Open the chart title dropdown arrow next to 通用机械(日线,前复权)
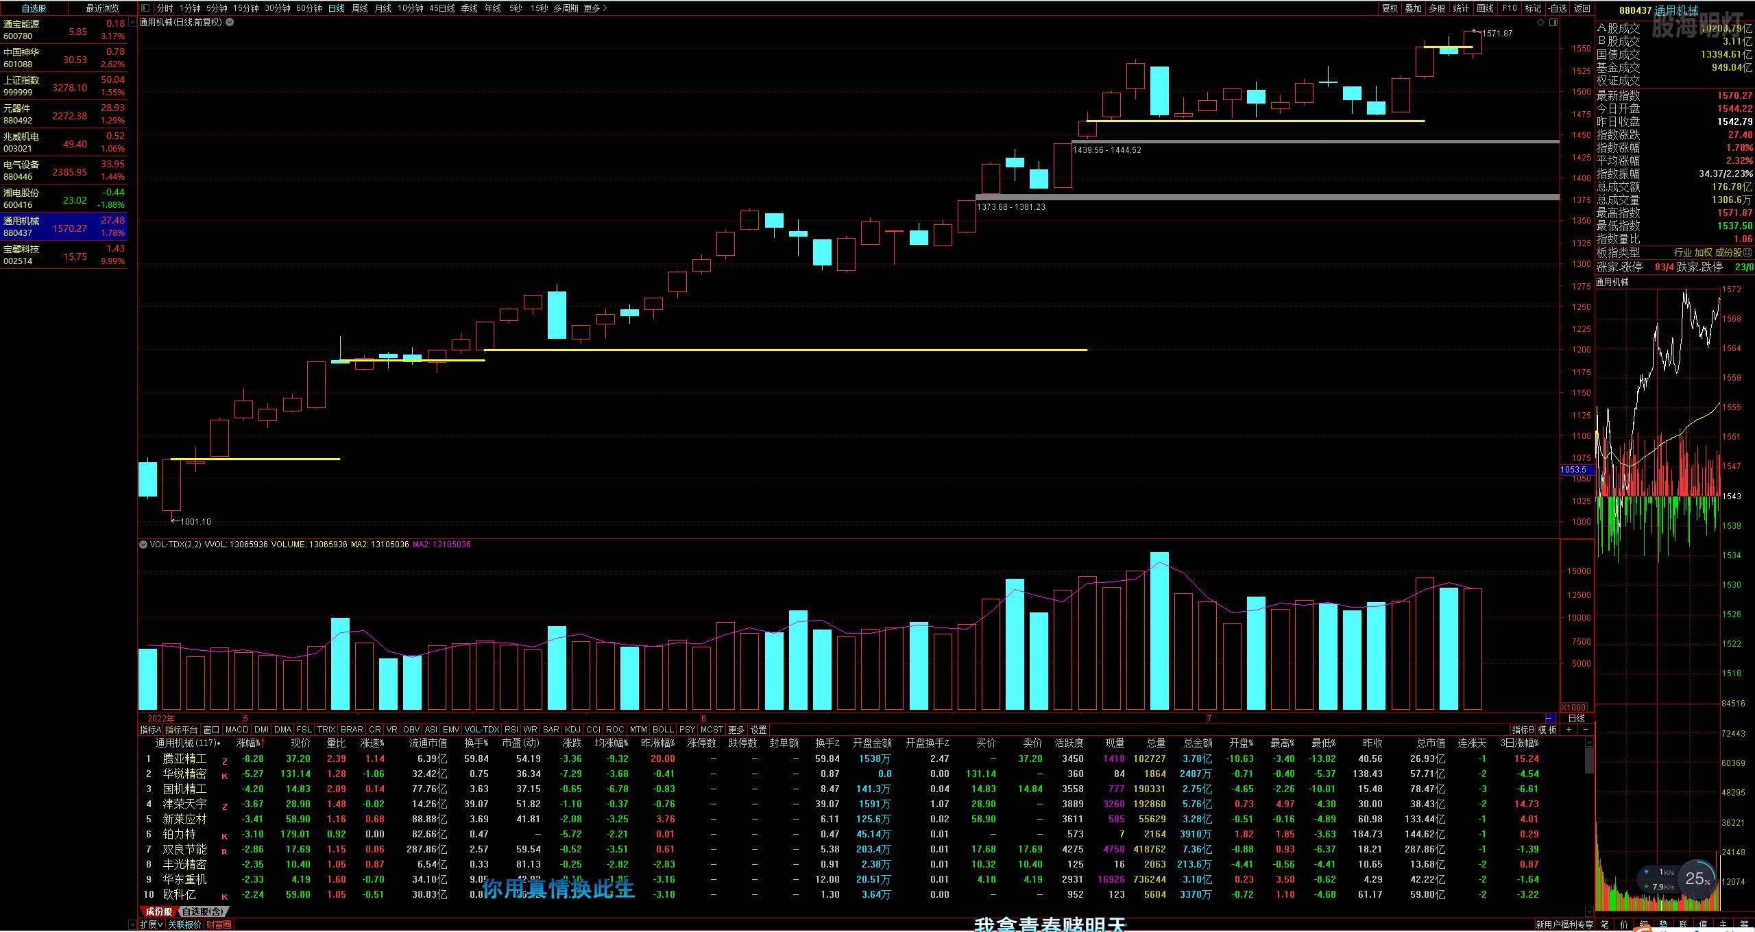The image size is (1755, 932). point(230,22)
